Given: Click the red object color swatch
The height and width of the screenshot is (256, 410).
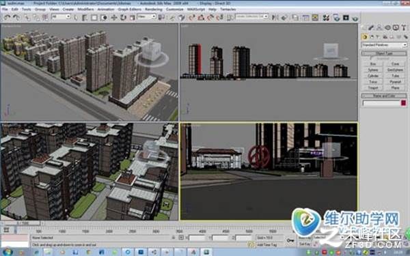Looking at the screenshot, I should [x=403, y=103].
